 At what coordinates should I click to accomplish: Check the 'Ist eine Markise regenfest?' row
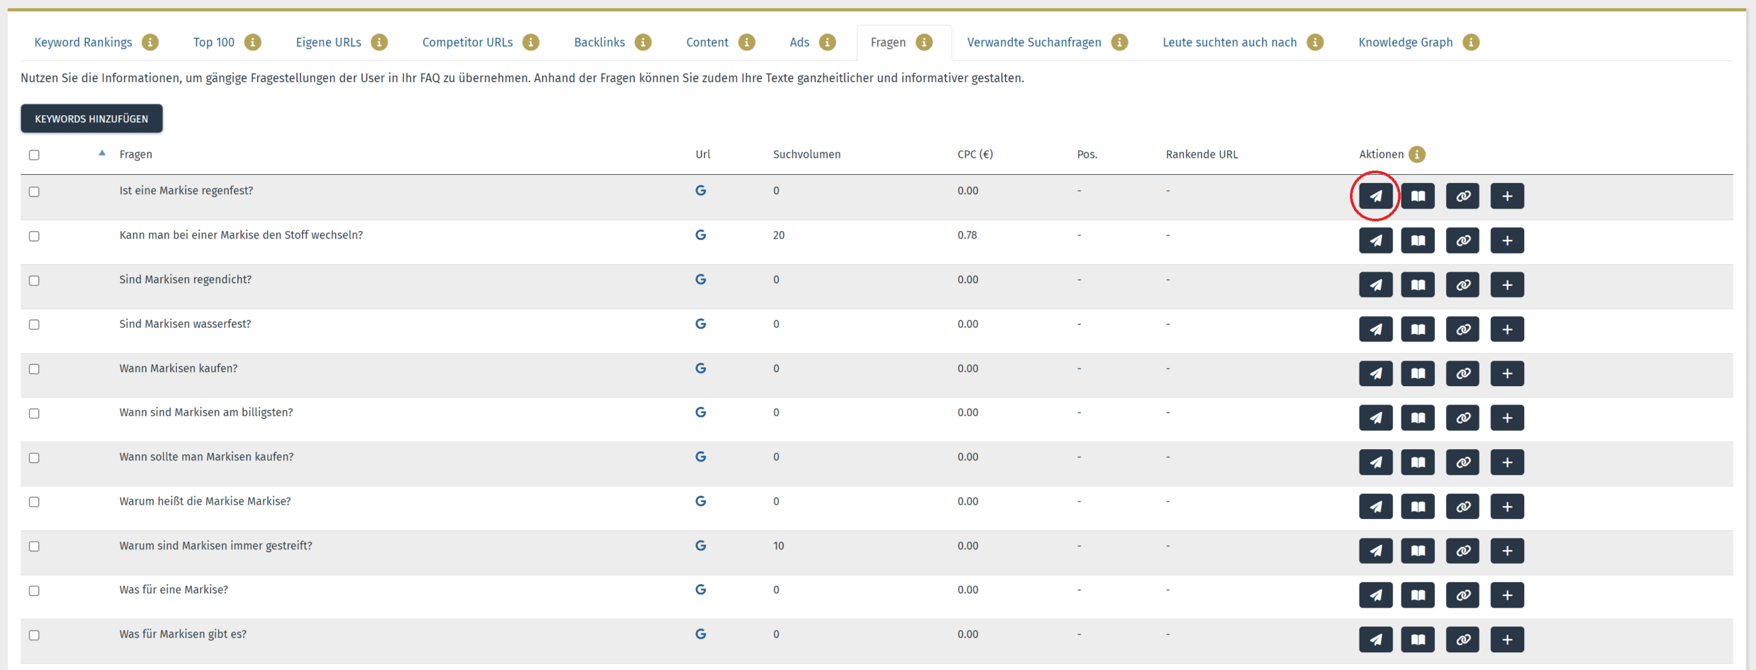click(x=34, y=192)
